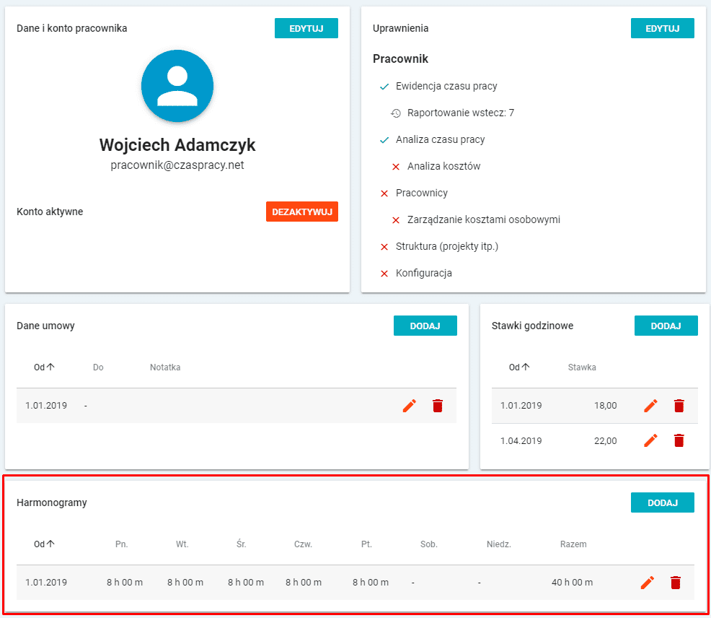
Task: Add a schedule via Harmonogramy DODAJ
Action: 662,502
